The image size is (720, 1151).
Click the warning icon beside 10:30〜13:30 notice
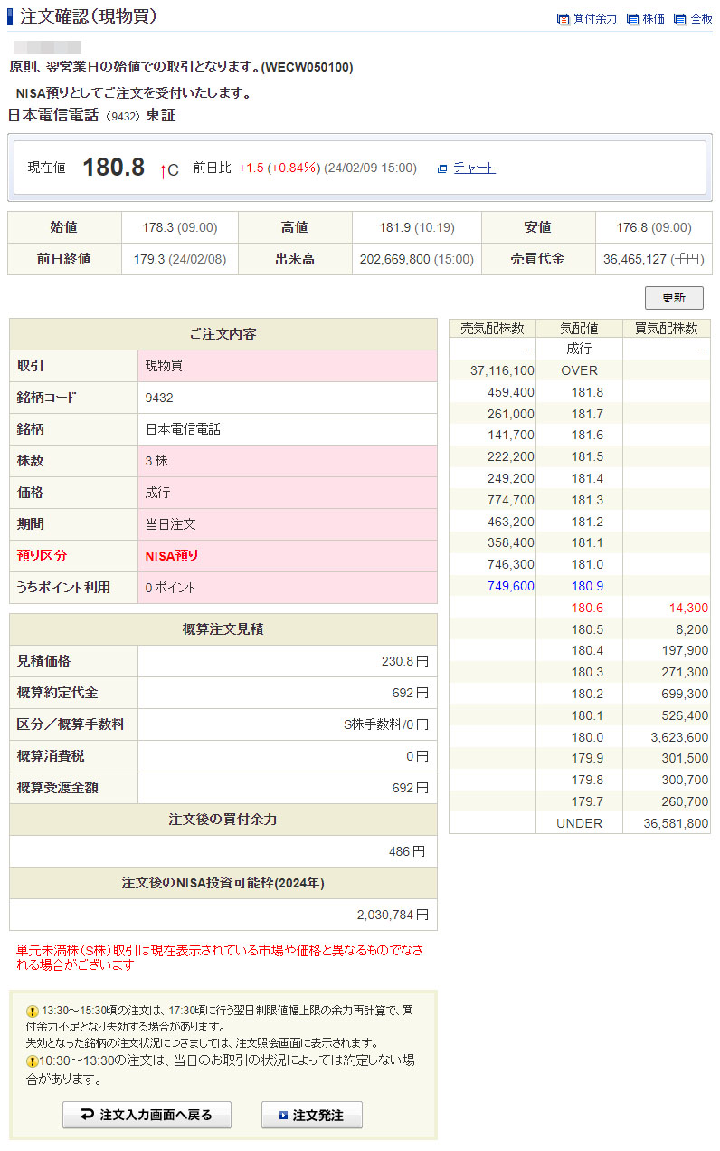tap(33, 1060)
